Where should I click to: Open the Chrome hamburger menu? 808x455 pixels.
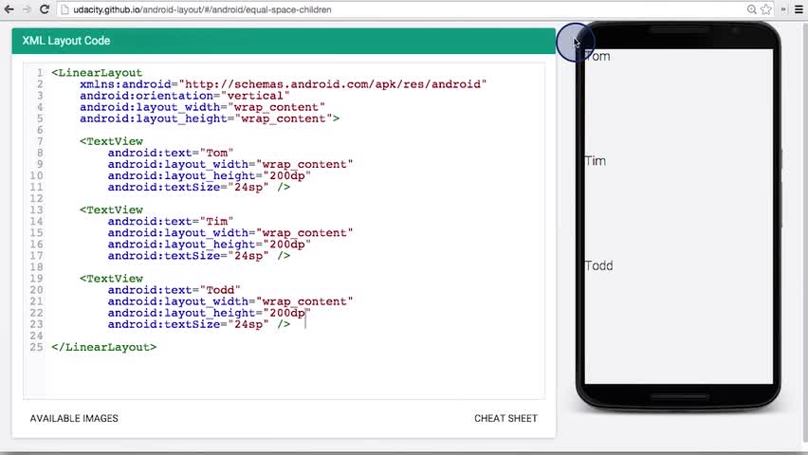(x=799, y=9)
